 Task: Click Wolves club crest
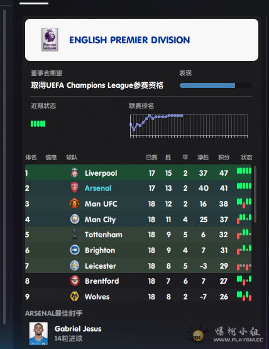click(x=74, y=296)
